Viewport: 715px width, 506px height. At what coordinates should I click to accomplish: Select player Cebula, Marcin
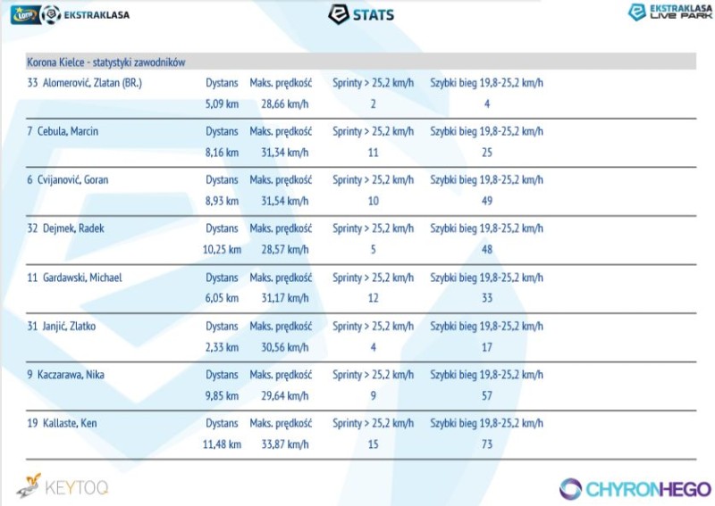point(68,131)
